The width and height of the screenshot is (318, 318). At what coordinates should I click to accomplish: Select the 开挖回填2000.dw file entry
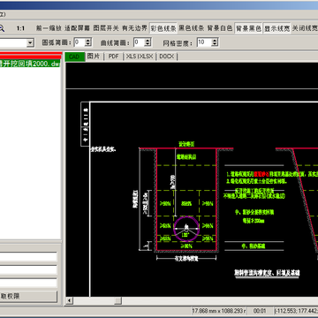point(30,64)
